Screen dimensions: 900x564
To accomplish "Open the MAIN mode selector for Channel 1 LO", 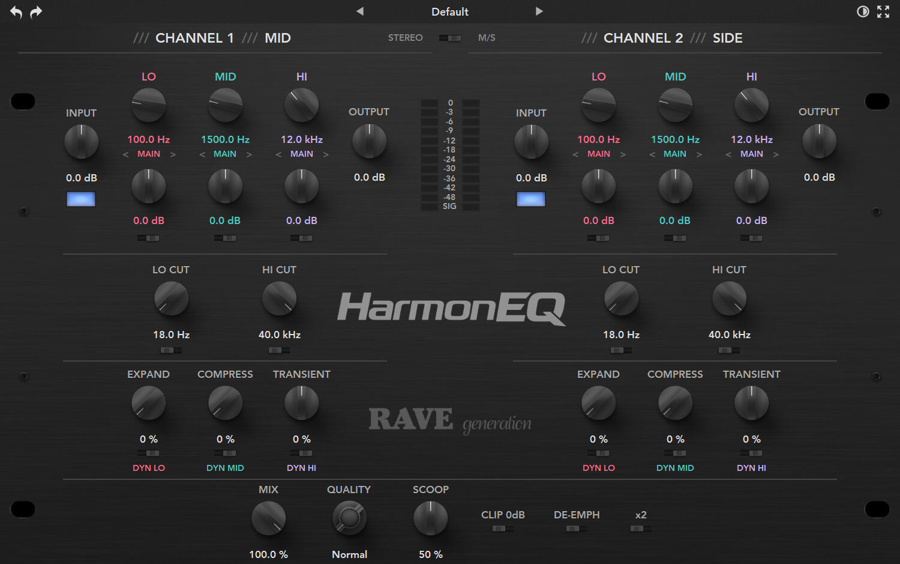I will click(x=148, y=154).
